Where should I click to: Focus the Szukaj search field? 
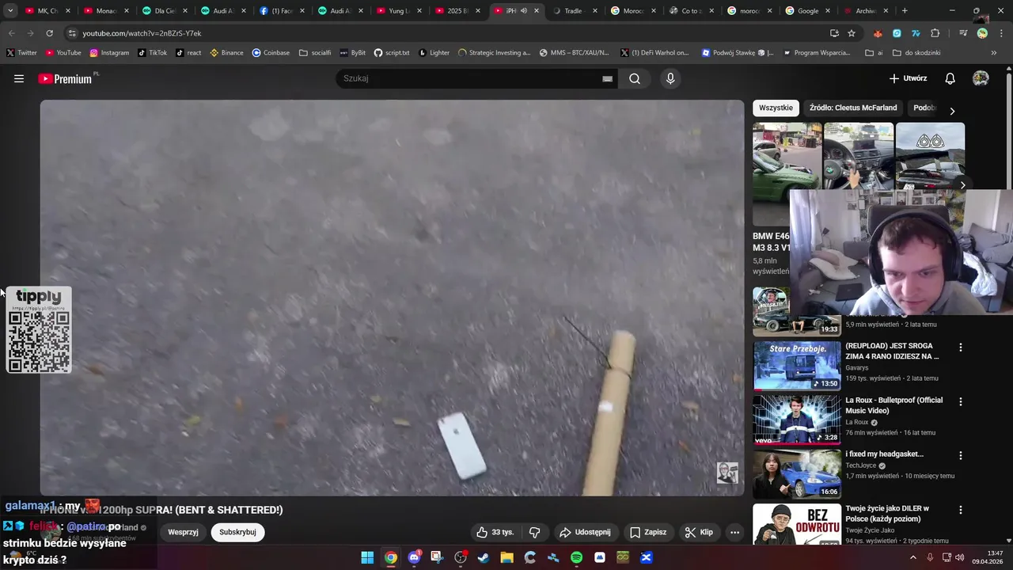point(471,78)
